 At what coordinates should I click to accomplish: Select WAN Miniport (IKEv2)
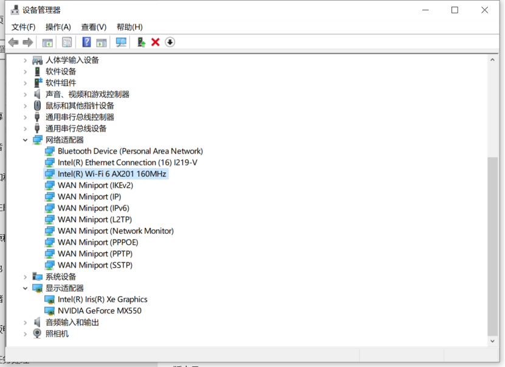pos(95,186)
